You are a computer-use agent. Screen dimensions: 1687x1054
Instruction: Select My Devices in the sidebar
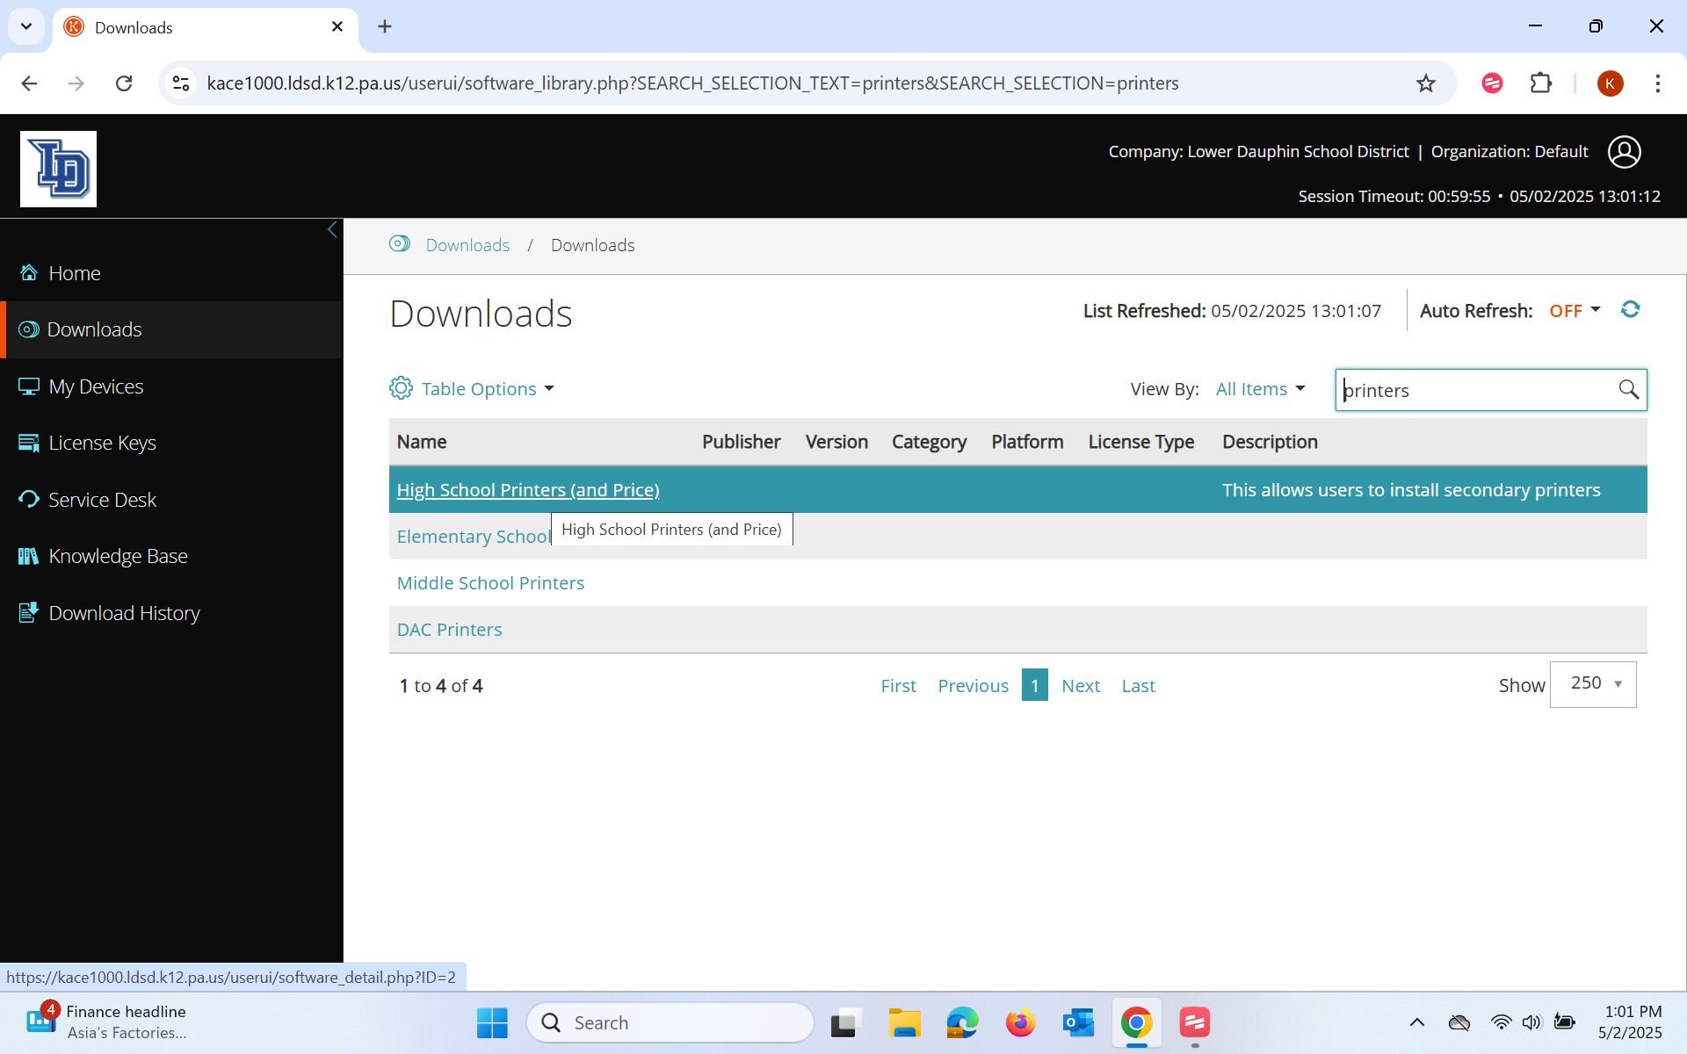tap(96, 386)
